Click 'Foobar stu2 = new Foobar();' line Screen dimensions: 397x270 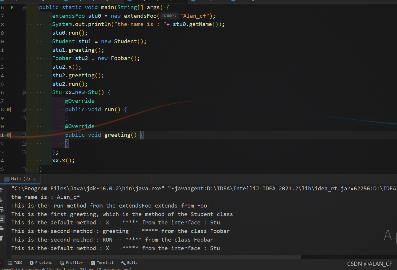click(x=96, y=58)
